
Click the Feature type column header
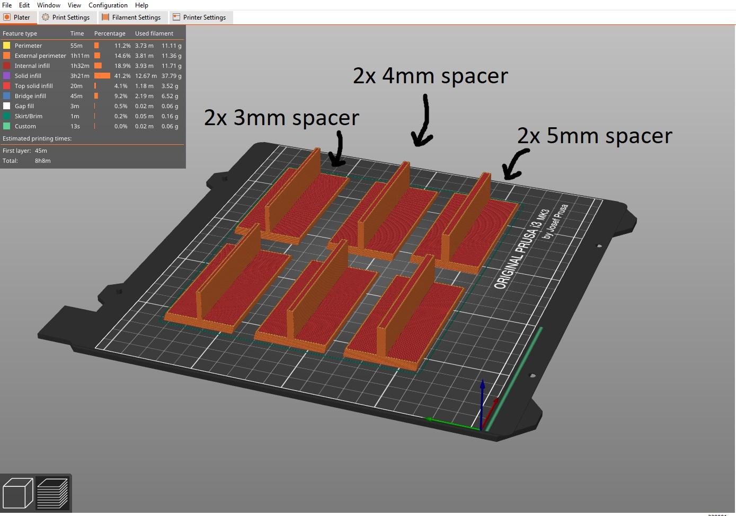click(20, 33)
